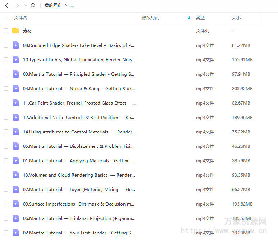The image size is (278, 243).
Task: Click the refresh icon
Action: 33,5
